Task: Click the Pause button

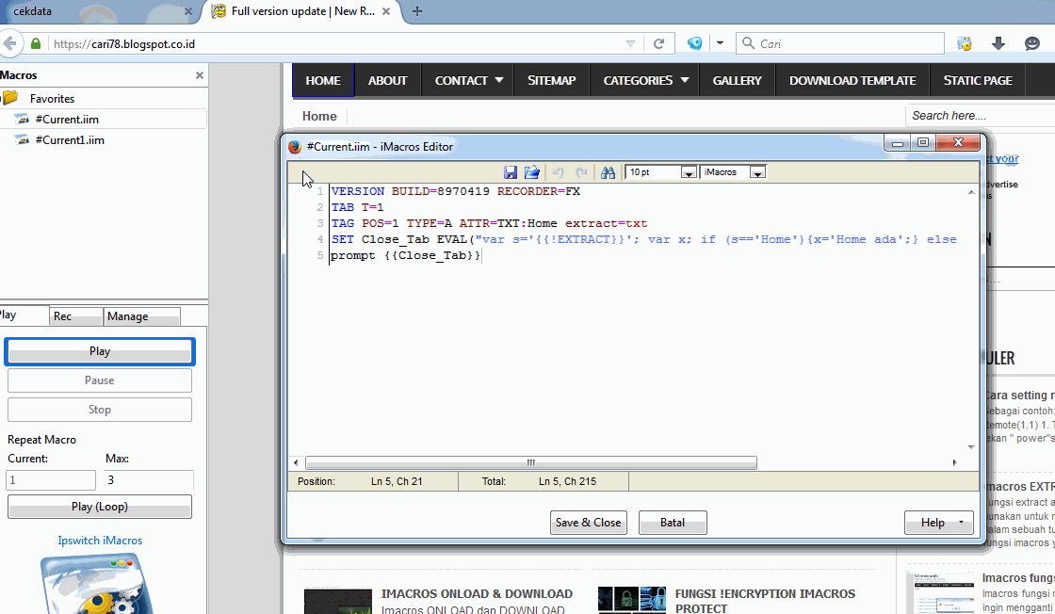Action: 100,380
